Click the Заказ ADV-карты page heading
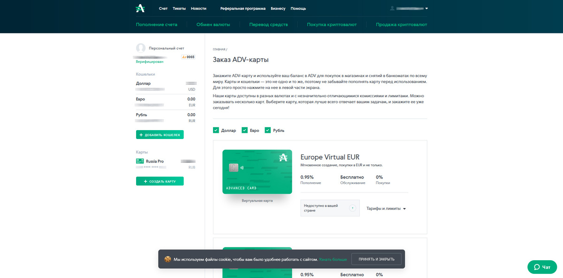Image resolution: width=563 pixels, height=278 pixels. click(x=241, y=60)
